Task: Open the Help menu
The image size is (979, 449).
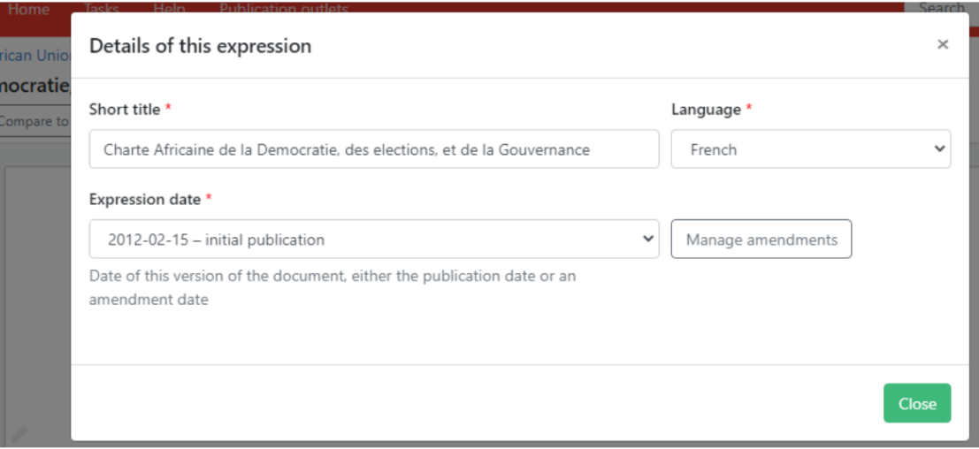Action: click(x=169, y=9)
